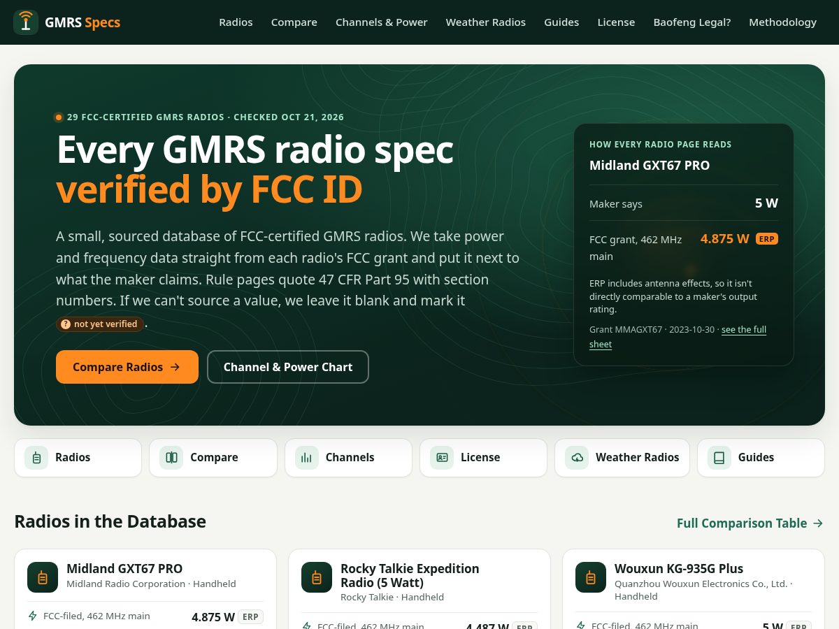Click the lightning icon in Midland GXT67 PRO card
The height and width of the screenshot is (629, 839).
coord(32,616)
